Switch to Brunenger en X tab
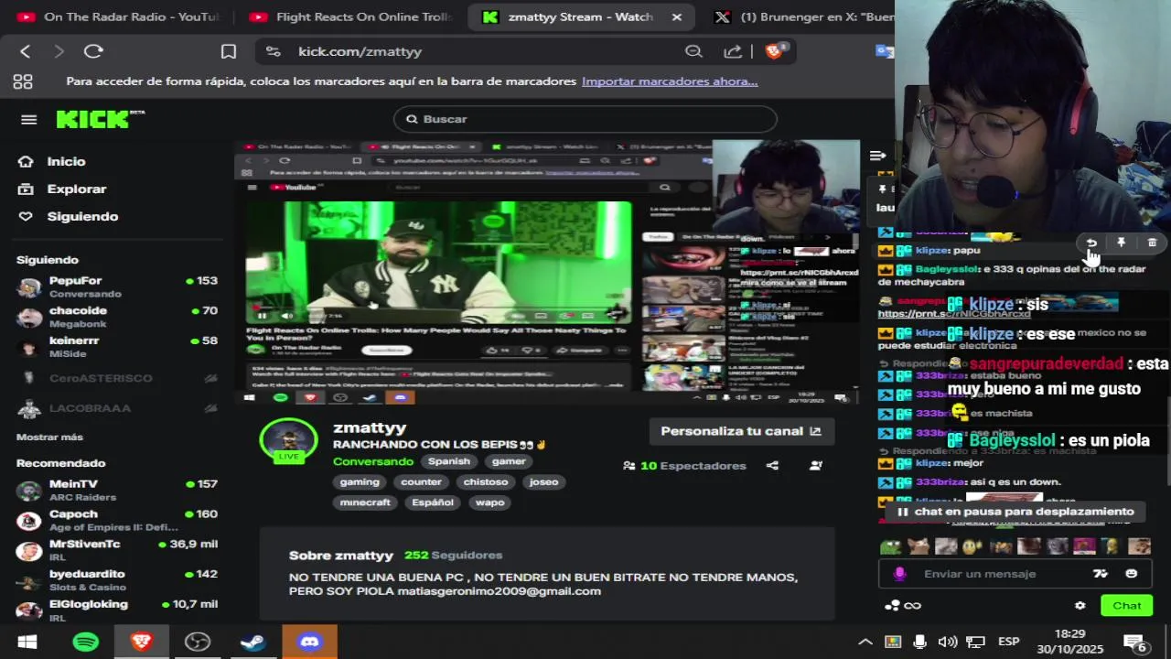 pos(805,16)
